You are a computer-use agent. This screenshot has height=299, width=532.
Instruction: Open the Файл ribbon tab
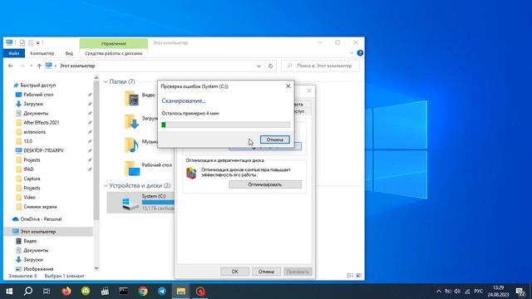pos(14,53)
